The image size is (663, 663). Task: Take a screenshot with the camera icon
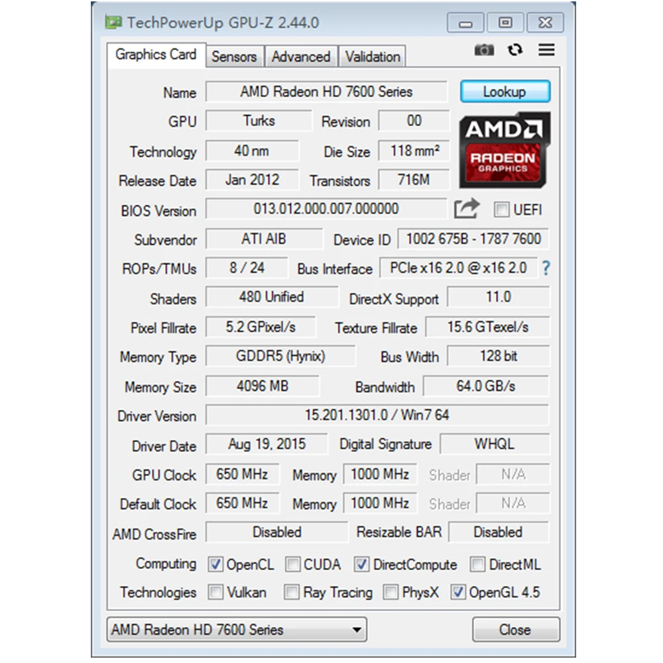[x=484, y=50]
